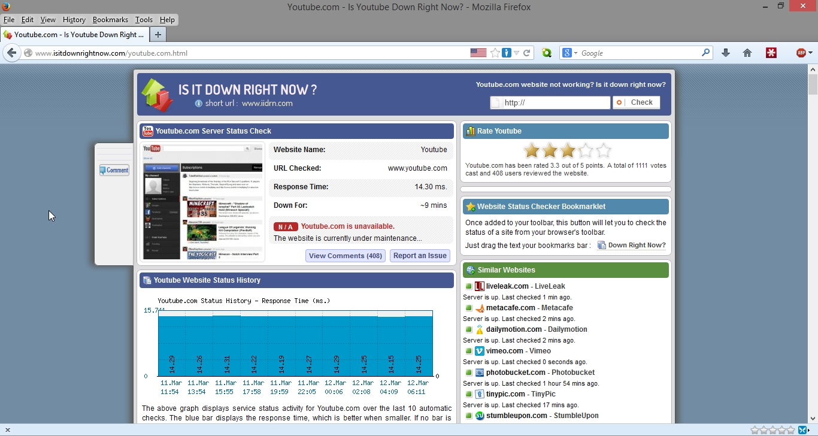Rate Youtube three stars

tap(568, 150)
